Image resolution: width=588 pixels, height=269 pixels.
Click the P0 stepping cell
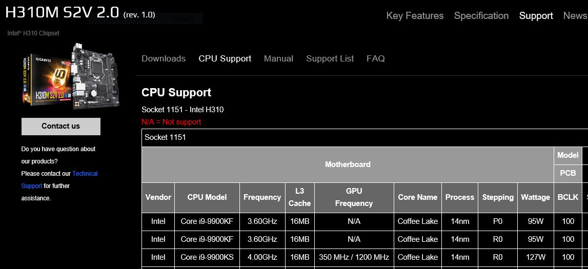(498, 221)
